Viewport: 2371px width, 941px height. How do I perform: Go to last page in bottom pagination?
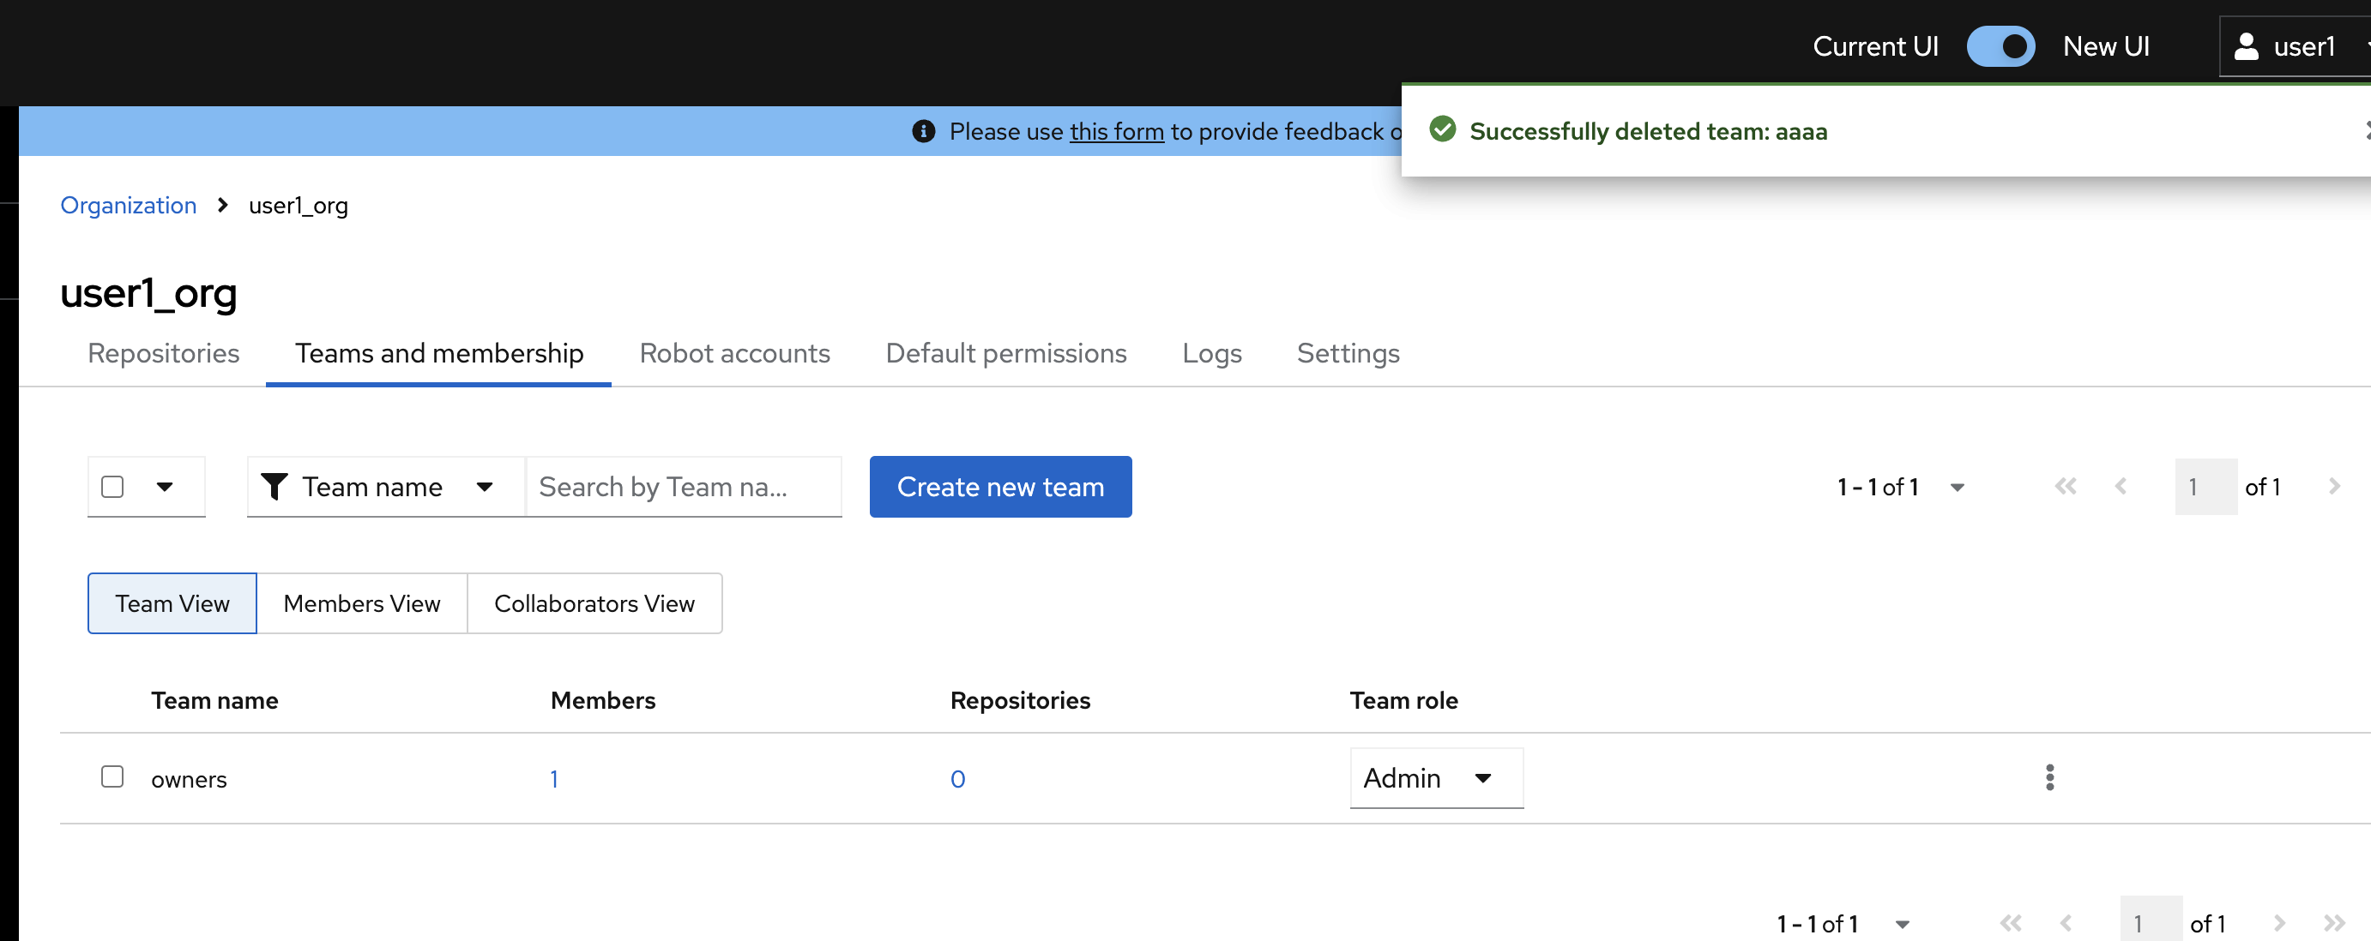(x=2333, y=923)
